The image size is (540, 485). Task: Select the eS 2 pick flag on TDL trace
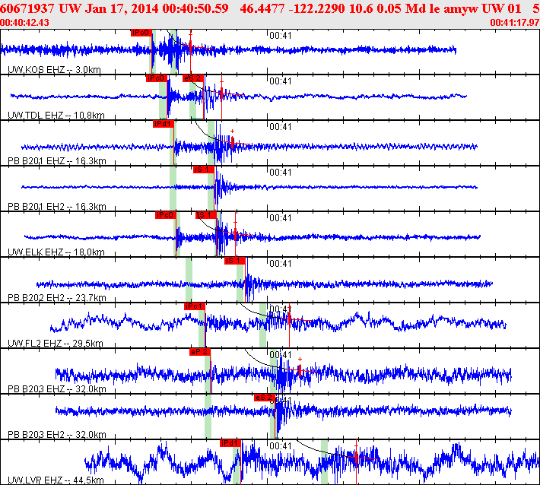click(193, 78)
